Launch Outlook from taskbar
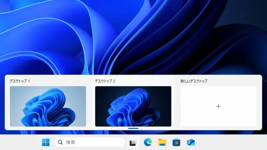The width and height of the screenshot is (267, 150). pos(191,142)
